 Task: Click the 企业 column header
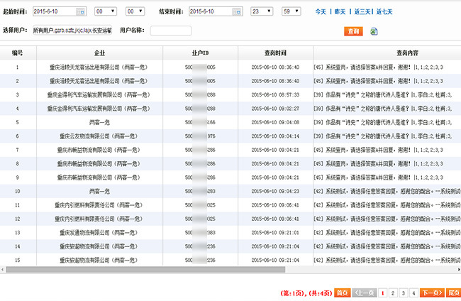click(99, 53)
